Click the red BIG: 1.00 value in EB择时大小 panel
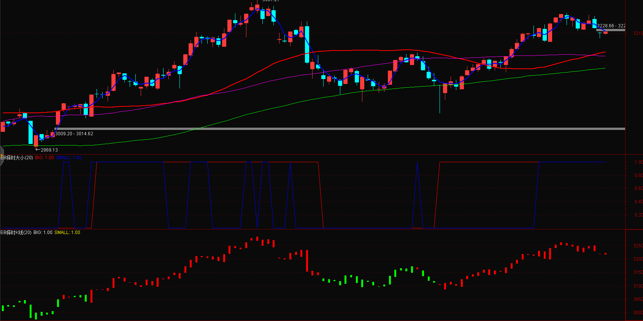 pos(44,158)
